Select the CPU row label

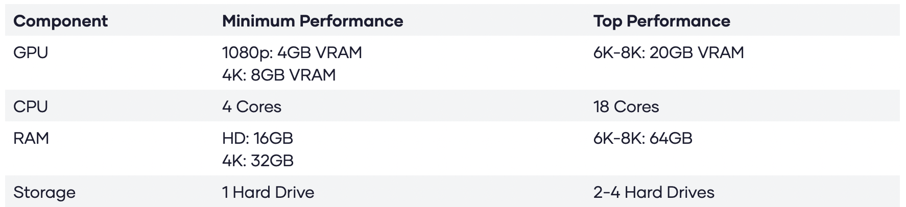(x=31, y=107)
